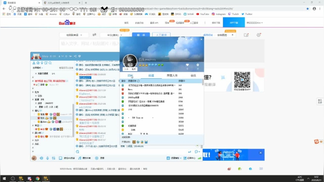Click the Chrome icon in Windows taskbar
This screenshot has height=182, width=324.
tap(37, 178)
